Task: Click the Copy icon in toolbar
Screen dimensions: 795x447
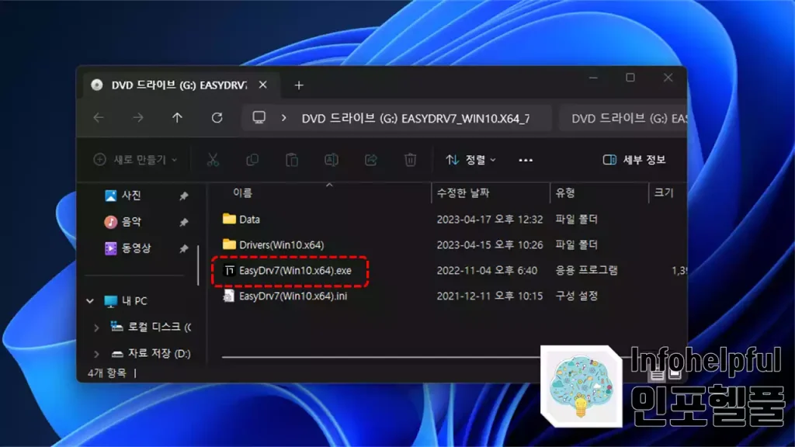Action: tap(252, 160)
